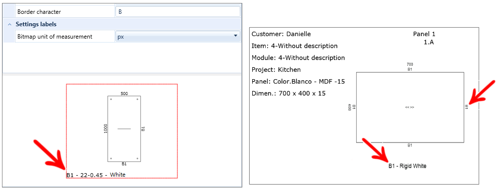Click the px dropdown arrow
The height and width of the screenshot is (189, 497).
235,36
